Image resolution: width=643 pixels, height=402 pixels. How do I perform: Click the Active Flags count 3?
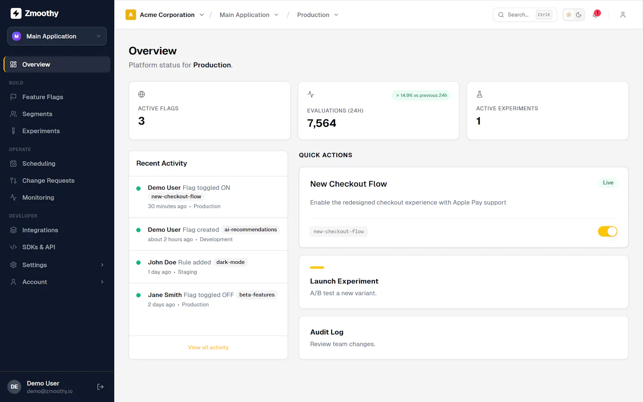(x=141, y=121)
